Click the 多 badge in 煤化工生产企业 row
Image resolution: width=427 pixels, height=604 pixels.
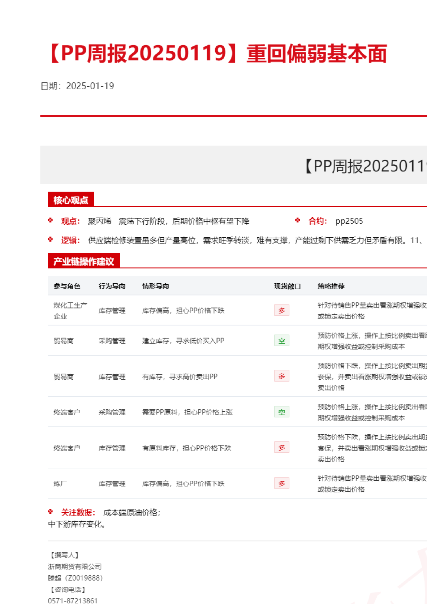pyautogui.click(x=281, y=310)
